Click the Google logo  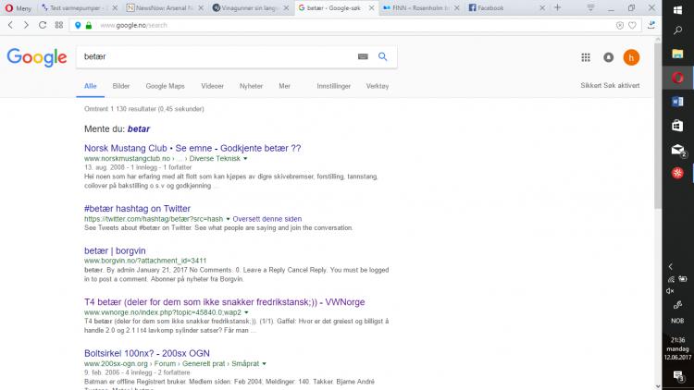click(37, 57)
